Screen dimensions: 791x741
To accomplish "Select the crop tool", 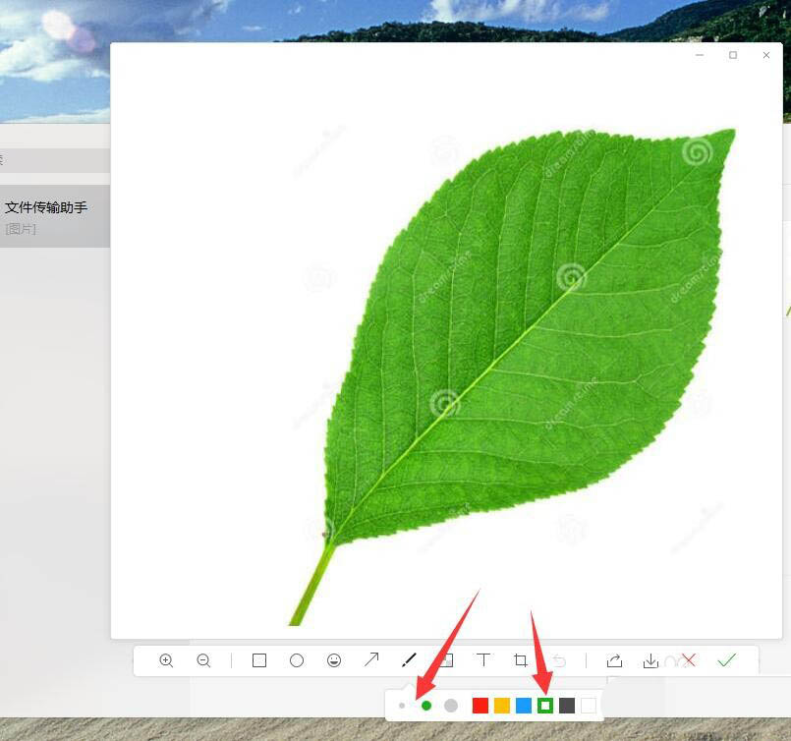I will click(x=521, y=660).
